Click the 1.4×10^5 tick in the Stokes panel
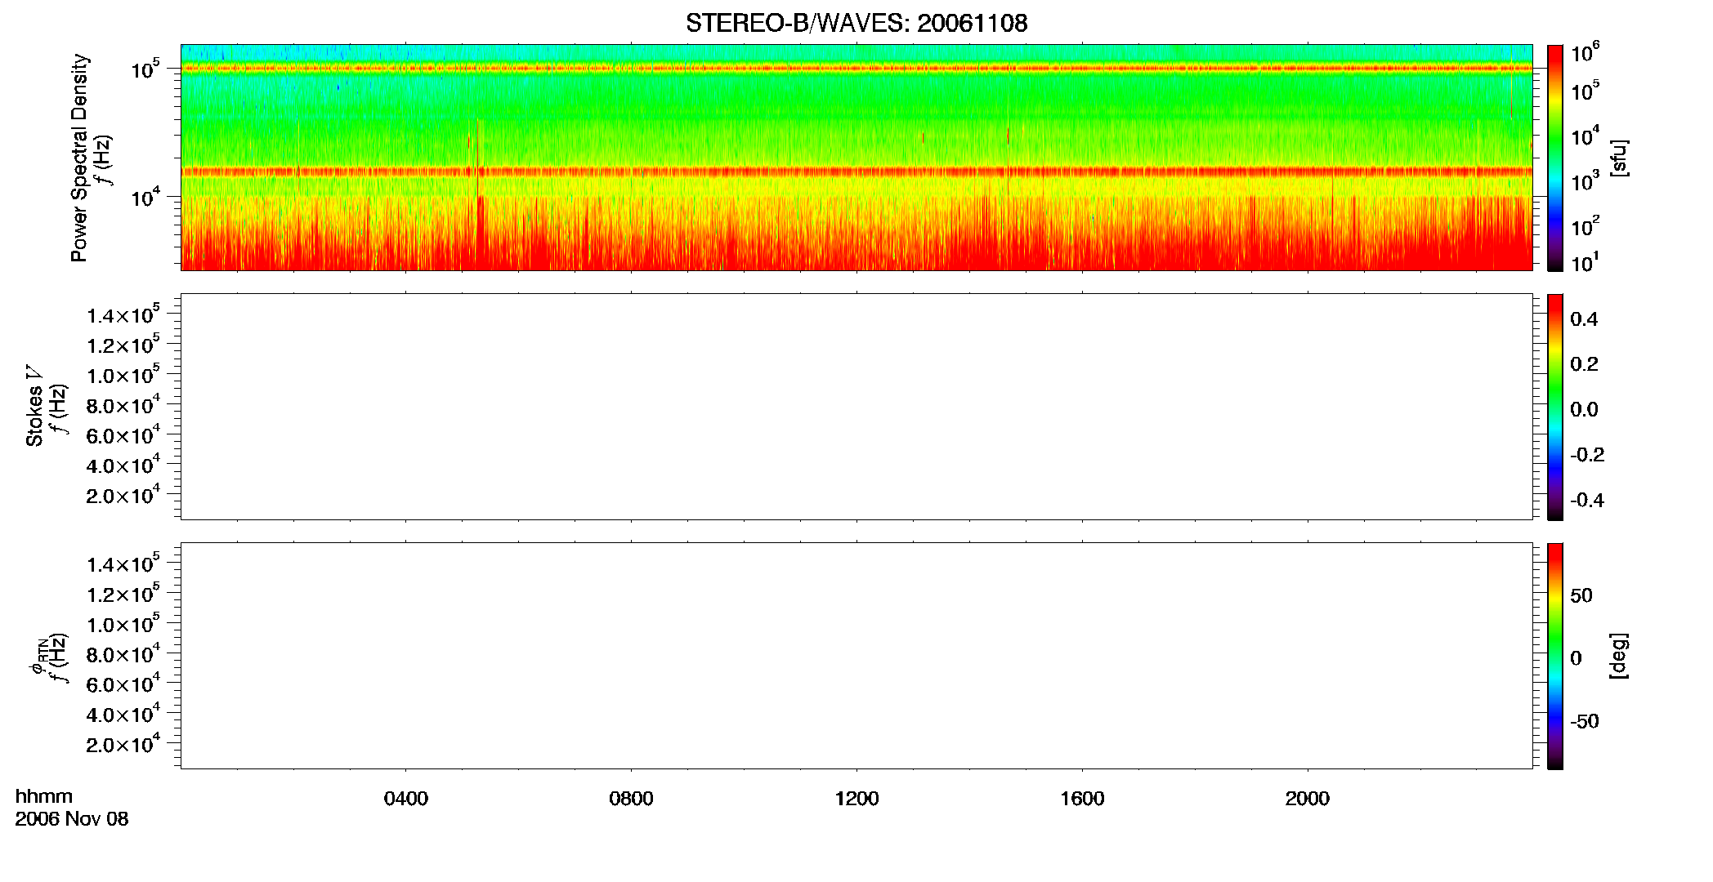Screen dimensions: 1713x882 click(x=123, y=314)
